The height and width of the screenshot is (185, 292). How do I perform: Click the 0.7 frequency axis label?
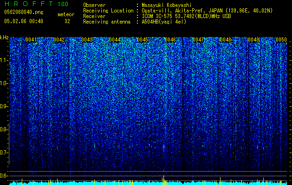[x=4, y=153]
